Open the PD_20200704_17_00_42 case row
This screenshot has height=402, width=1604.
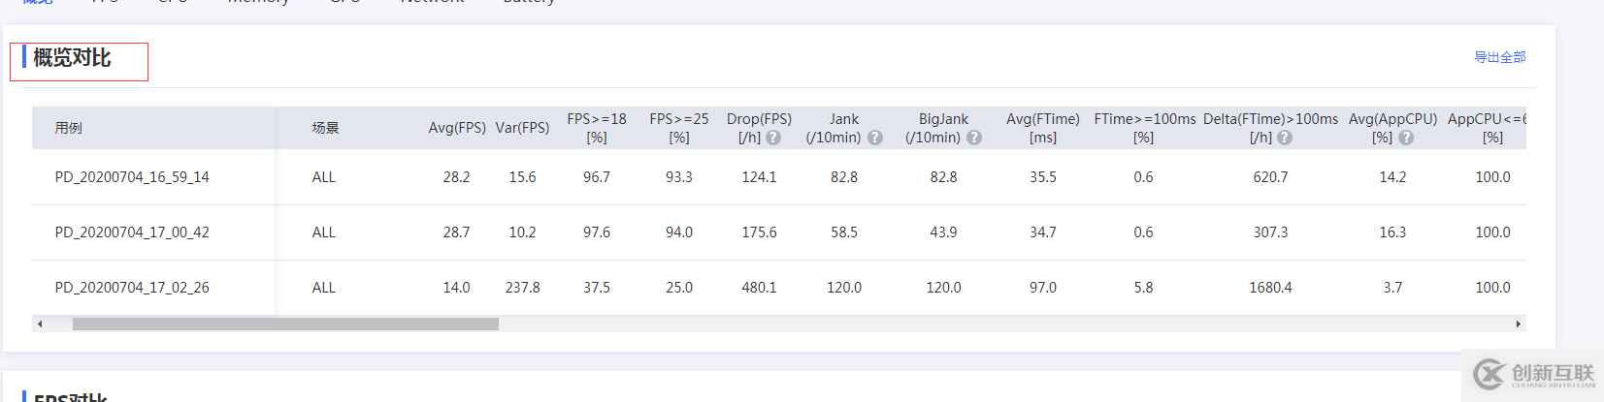(132, 232)
